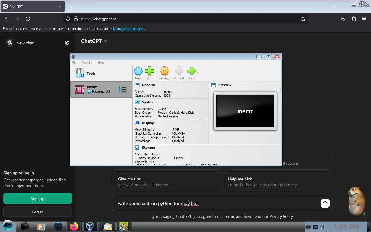The image size is (371, 232).
Task: Open the Firefox hamburger menu
Action: point(364,19)
